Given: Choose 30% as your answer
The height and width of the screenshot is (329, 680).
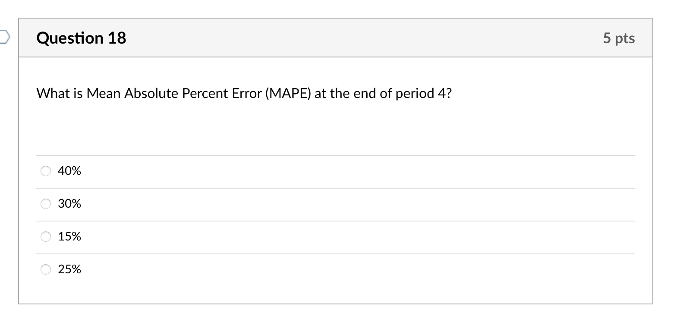Looking at the screenshot, I should point(46,204).
